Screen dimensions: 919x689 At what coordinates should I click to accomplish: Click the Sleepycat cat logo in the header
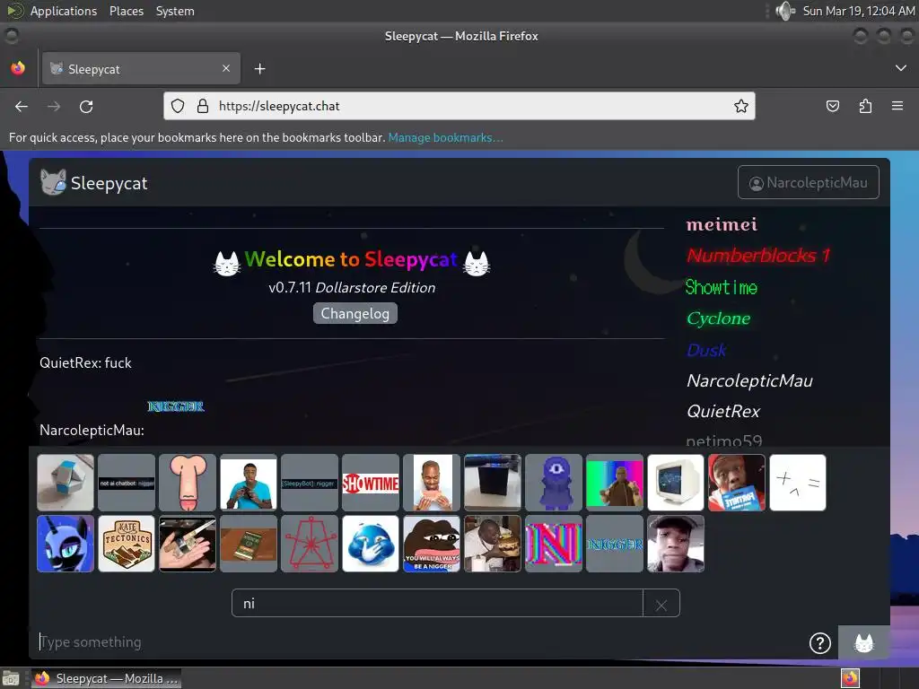click(53, 182)
